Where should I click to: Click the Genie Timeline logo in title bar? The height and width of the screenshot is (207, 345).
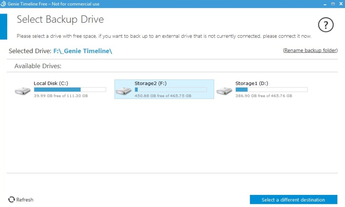click(3, 4)
